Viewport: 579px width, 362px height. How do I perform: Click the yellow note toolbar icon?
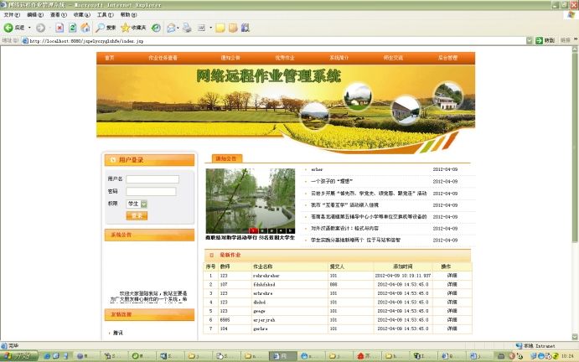click(220, 28)
